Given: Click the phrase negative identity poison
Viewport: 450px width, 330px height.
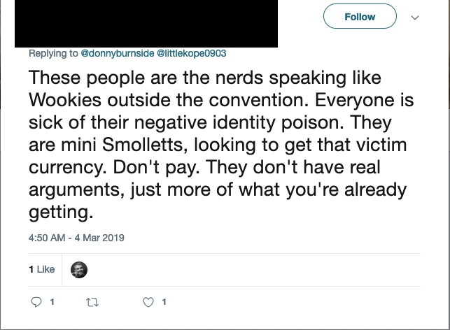Looking at the screenshot, I should [239, 123].
